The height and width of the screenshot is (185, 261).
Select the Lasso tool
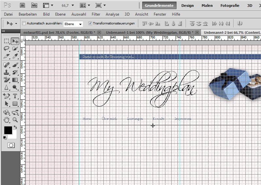(7, 49)
